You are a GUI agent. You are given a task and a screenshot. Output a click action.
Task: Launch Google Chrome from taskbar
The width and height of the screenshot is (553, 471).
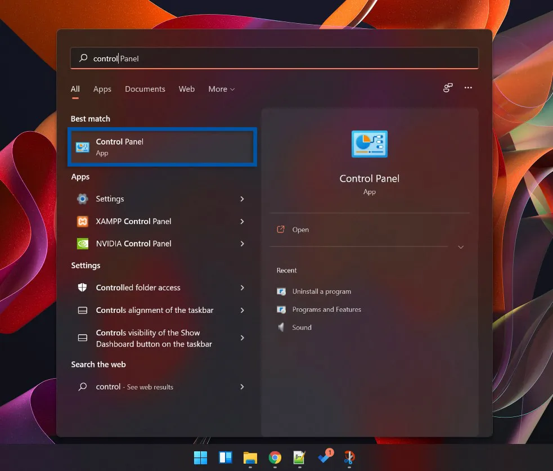(275, 457)
